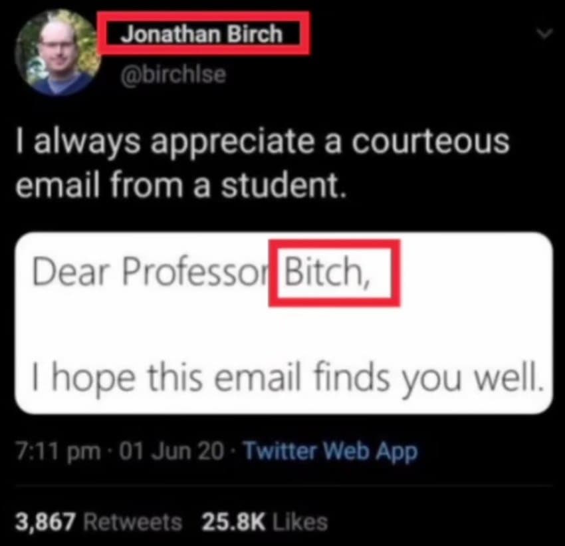The image size is (565, 546).
Task: View the 3,867 retweets count
Action: tap(45, 522)
